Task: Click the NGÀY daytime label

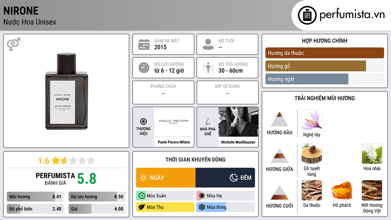Action: click(157, 178)
